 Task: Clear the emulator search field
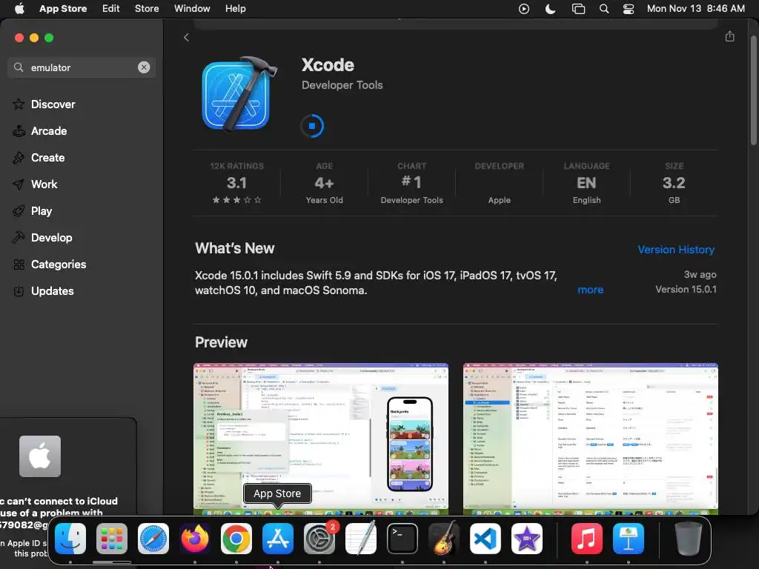click(144, 67)
